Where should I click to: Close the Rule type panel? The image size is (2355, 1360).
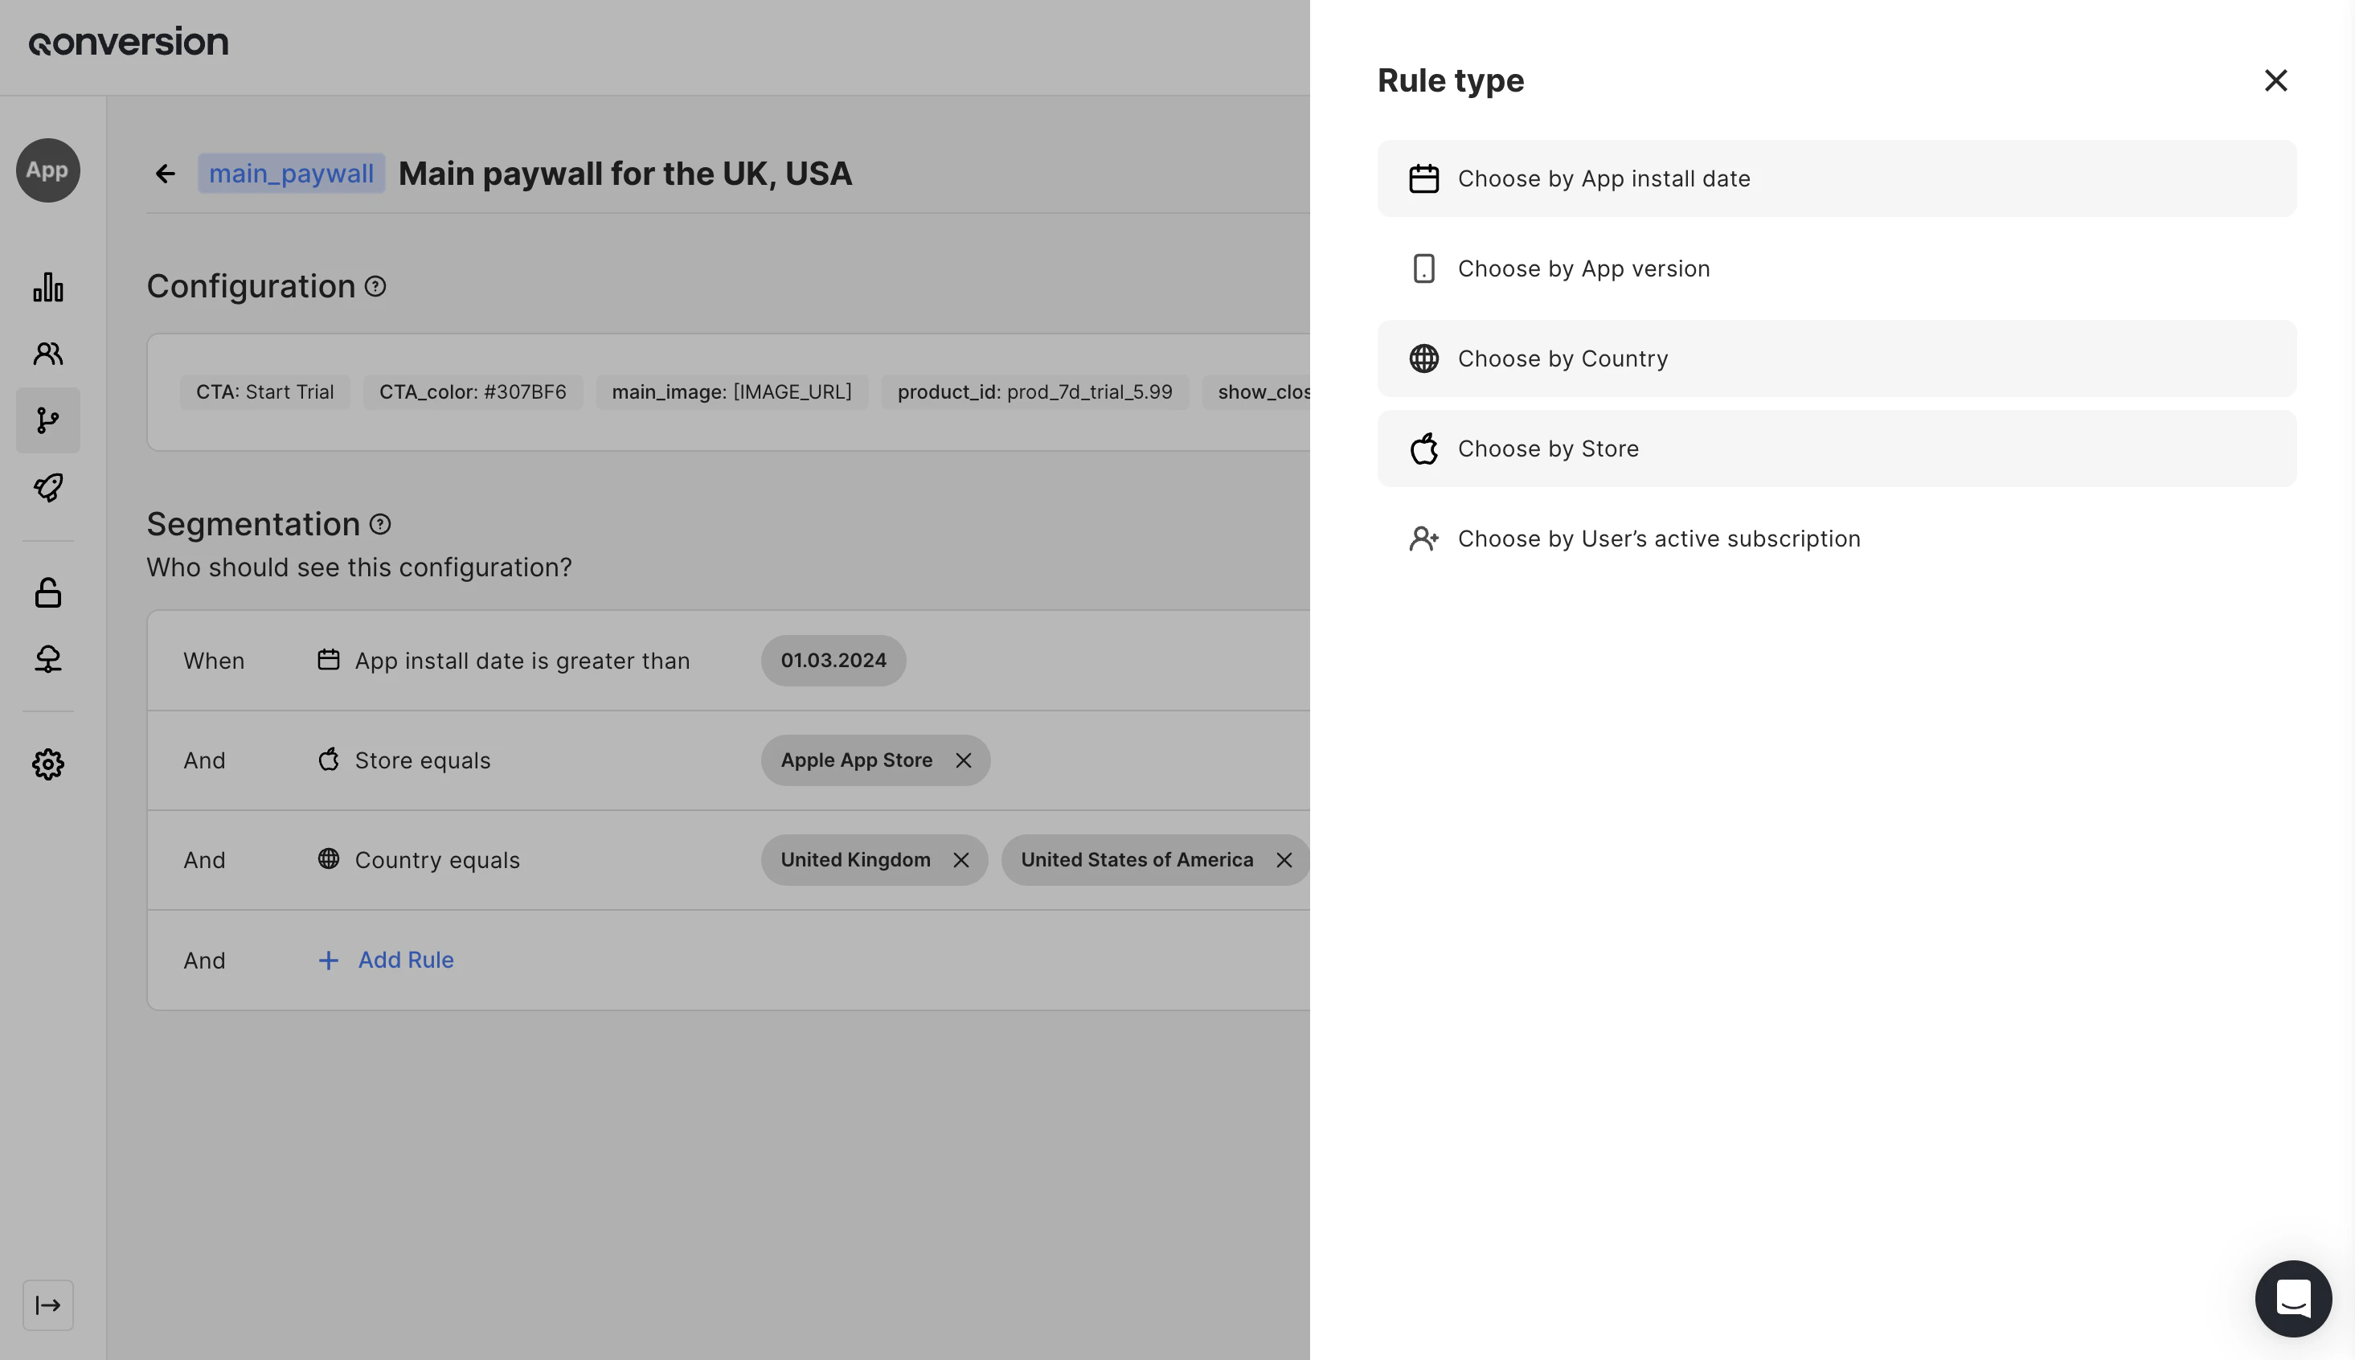click(2275, 80)
